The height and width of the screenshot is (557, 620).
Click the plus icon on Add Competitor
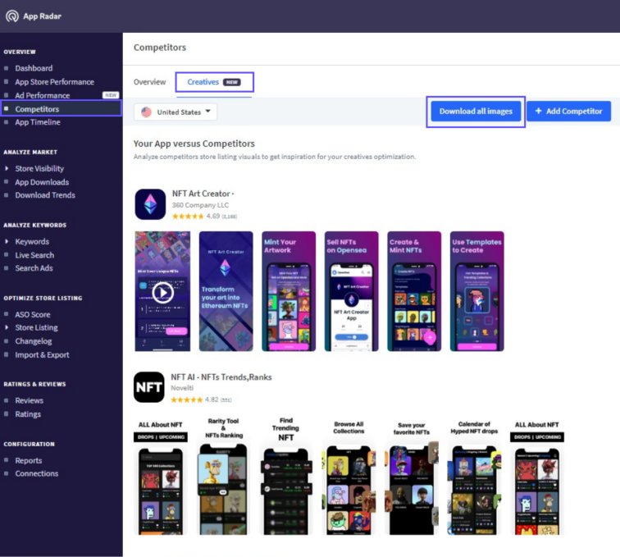(538, 112)
